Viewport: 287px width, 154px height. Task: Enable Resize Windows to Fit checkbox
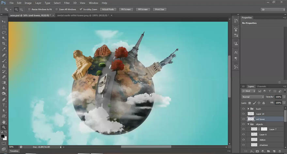pos(29,9)
